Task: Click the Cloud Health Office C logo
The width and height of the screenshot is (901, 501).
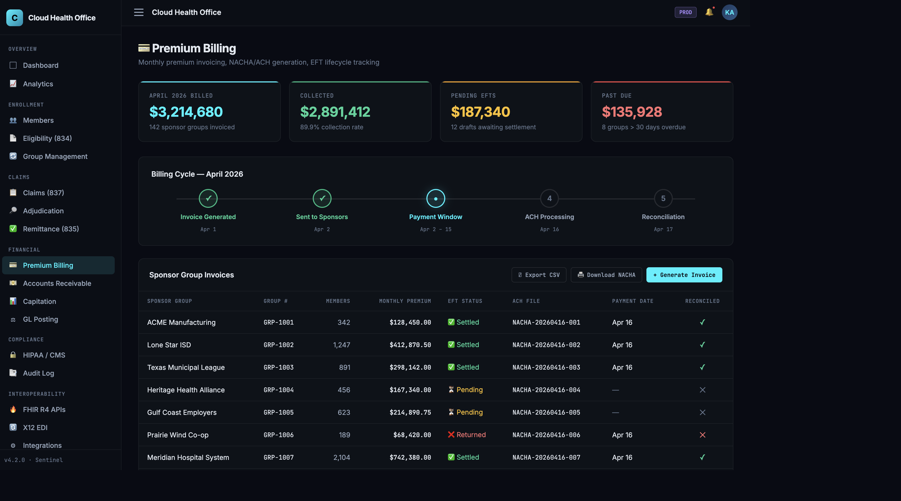Action: click(15, 18)
